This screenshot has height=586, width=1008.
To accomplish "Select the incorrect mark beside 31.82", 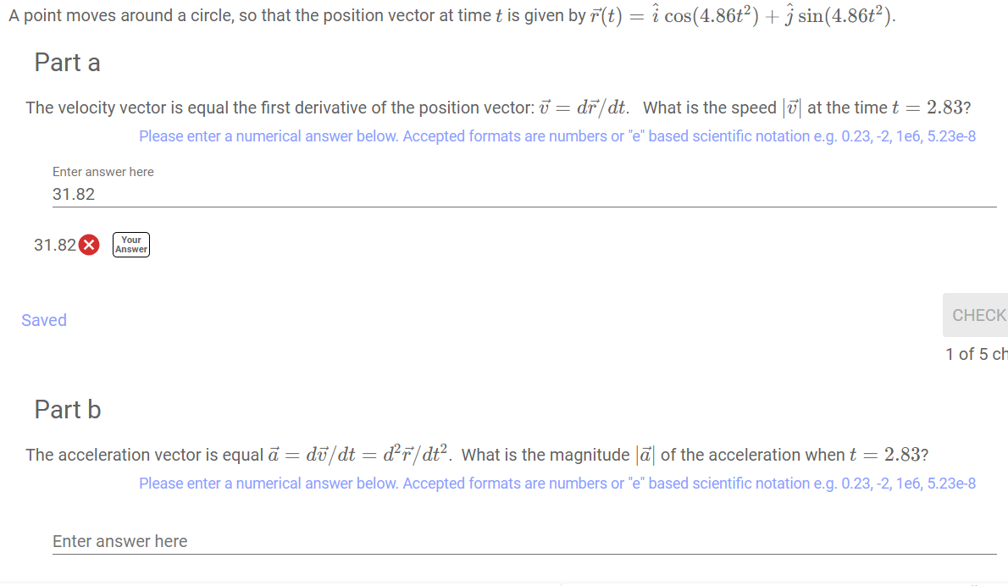I will pyautogui.click(x=90, y=244).
